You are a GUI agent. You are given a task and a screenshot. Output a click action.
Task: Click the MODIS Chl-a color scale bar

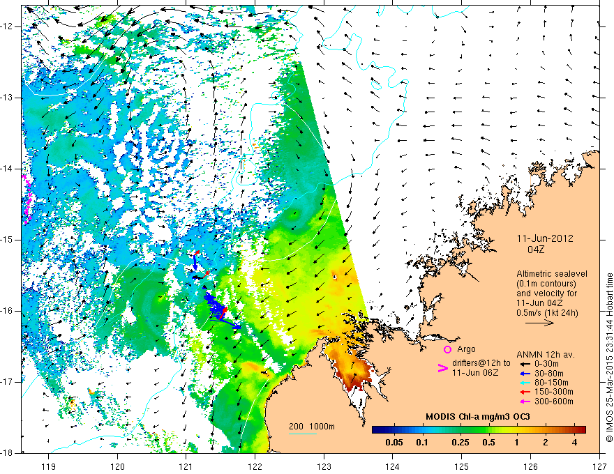pyautogui.click(x=479, y=430)
